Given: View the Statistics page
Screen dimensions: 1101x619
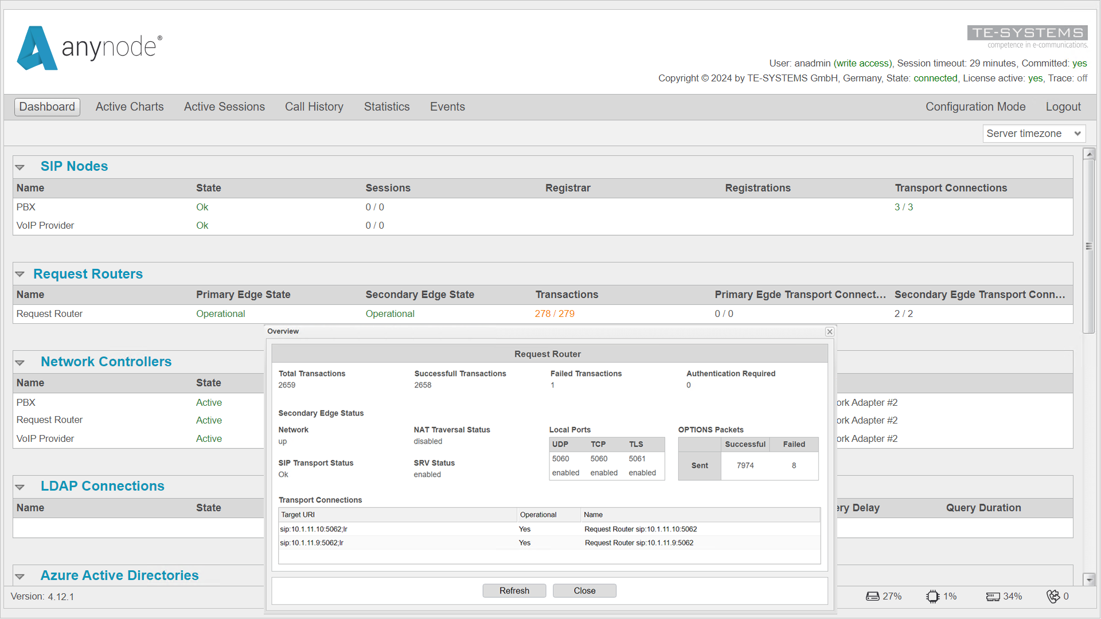Looking at the screenshot, I should pos(387,107).
